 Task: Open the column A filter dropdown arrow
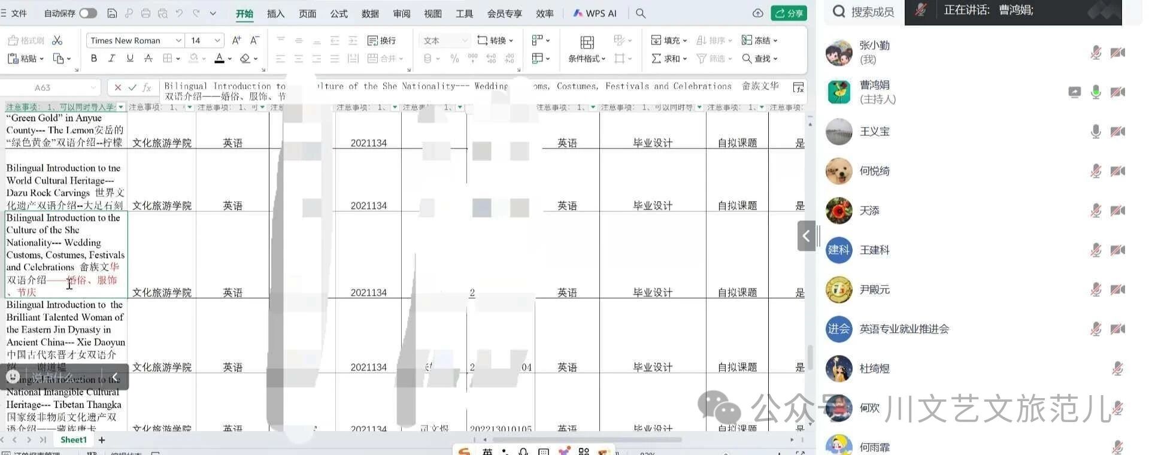pyautogui.click(x=121, y=107)
